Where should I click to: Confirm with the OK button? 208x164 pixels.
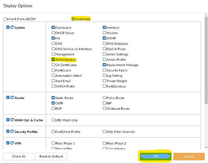coord(155,156)
